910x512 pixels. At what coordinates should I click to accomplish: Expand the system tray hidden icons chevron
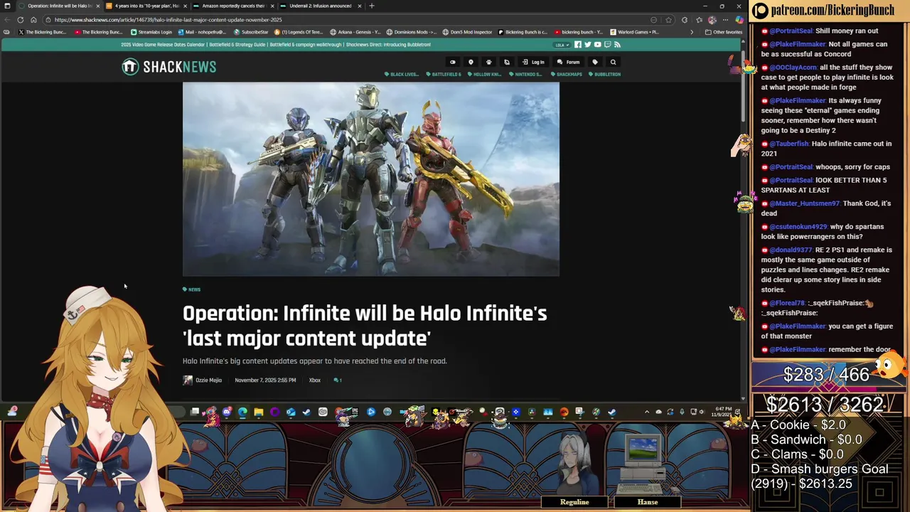[x=646, y=412]
